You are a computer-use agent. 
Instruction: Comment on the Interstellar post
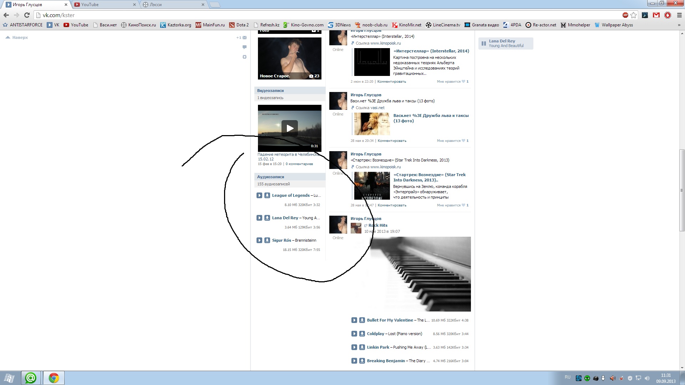point(391,82)
